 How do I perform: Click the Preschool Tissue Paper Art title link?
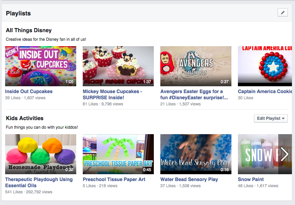pos(114,179)
